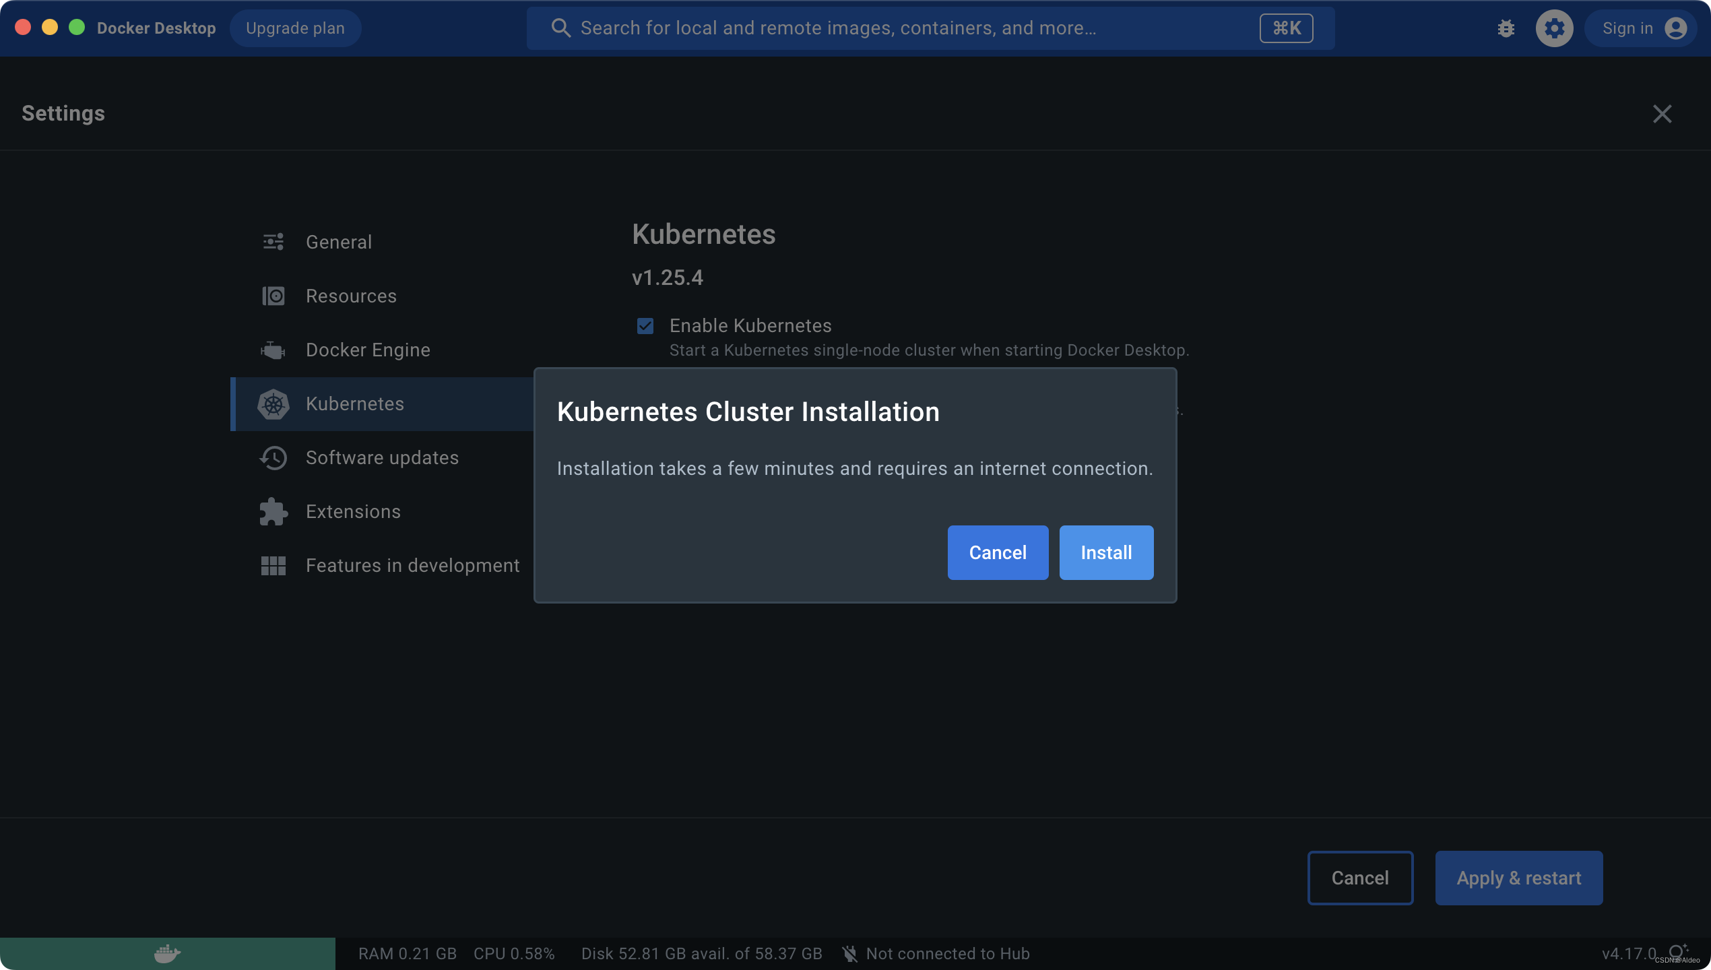
Task: Click the CPU 0.58% status entry
Action: point(514,954)
